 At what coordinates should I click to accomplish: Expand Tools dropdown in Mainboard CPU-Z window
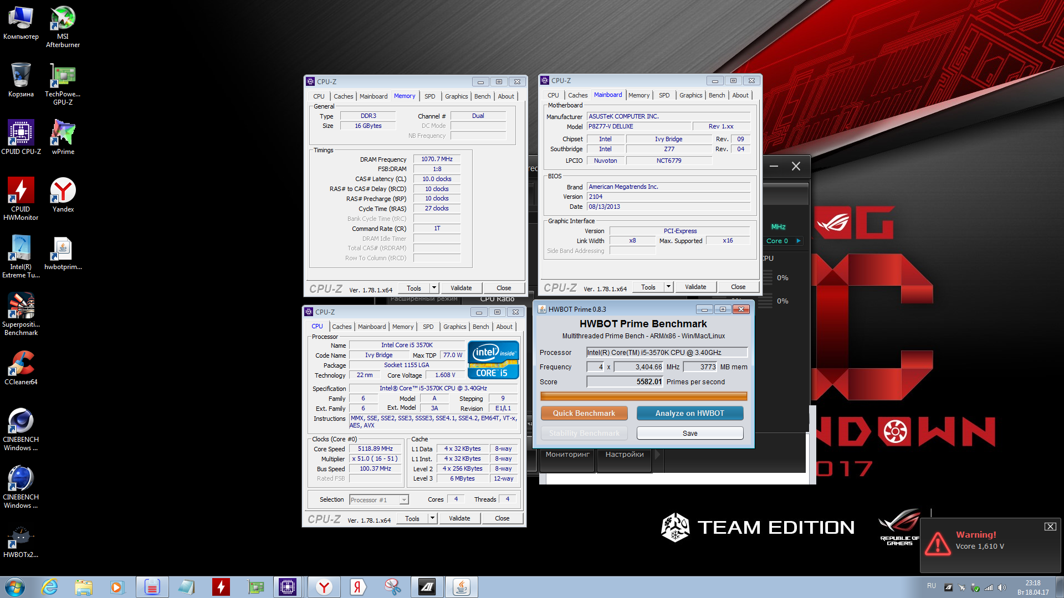[x=669, y=287]
